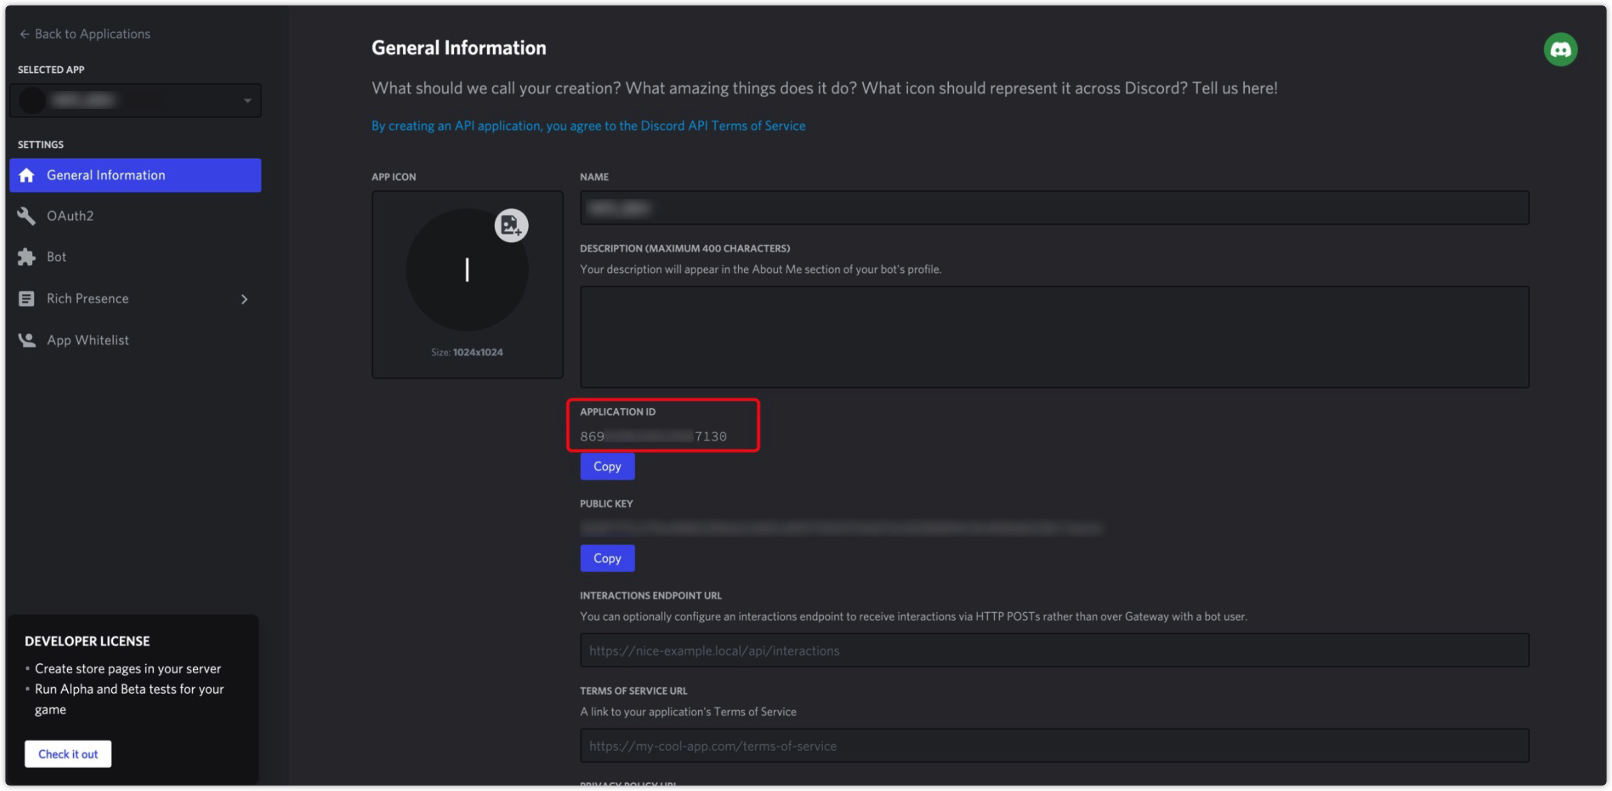
Task: Click the home icon beside General Information
Action: 26,175
